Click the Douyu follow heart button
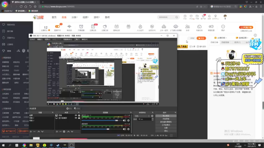Viewport: 264px width, 148px height. click(x=201, y=38)
